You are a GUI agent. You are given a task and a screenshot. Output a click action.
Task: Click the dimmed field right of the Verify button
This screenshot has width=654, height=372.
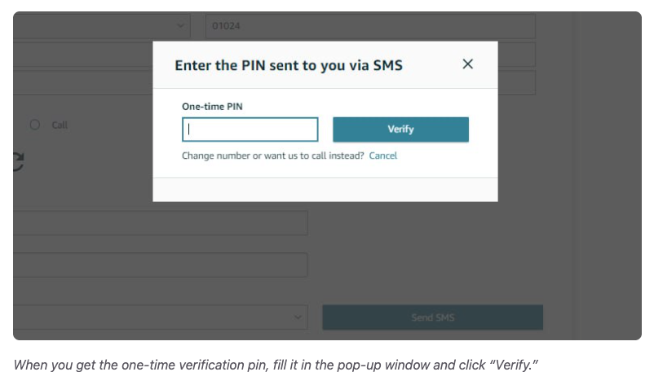(x=516, y=82)
